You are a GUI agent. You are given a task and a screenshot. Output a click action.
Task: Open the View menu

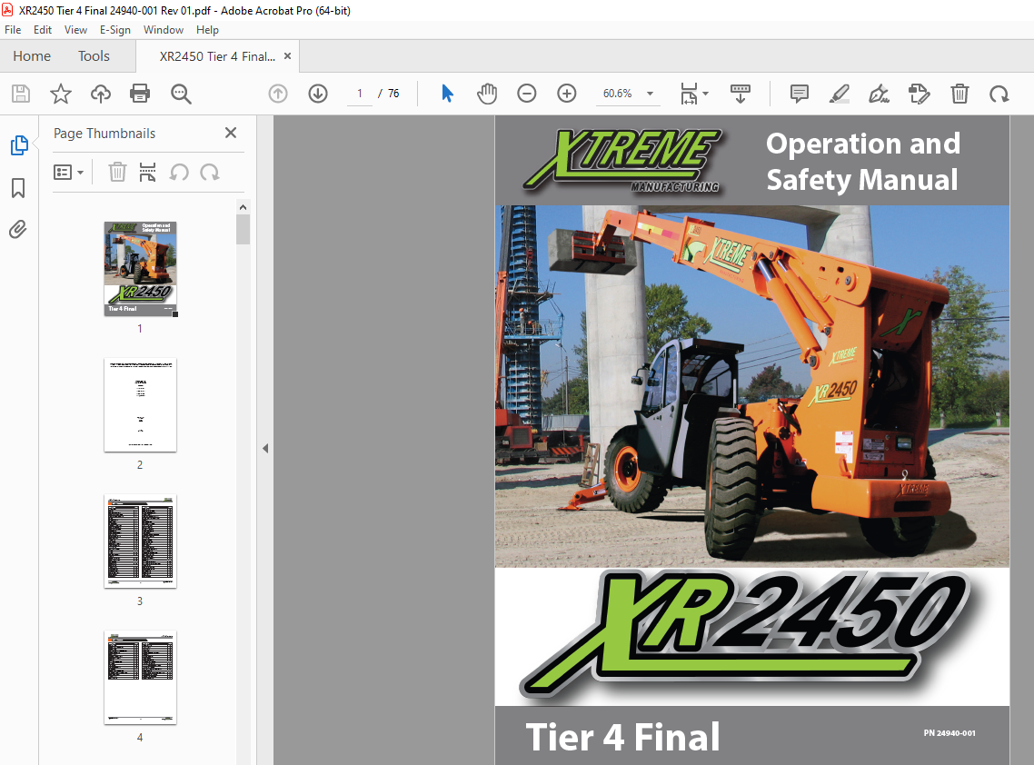75,30
